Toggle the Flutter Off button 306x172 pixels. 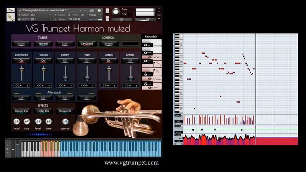pyautogui.click(x=65, y=61)
